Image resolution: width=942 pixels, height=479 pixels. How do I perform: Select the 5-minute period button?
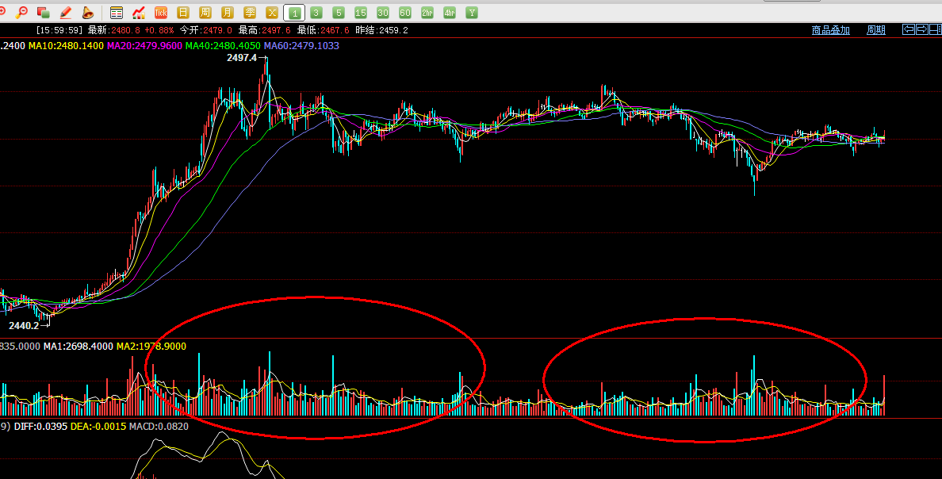tap(339, 13)
